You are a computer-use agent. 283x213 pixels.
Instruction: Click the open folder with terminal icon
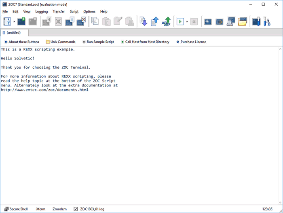pyautogui.click(x=243, y=21)
